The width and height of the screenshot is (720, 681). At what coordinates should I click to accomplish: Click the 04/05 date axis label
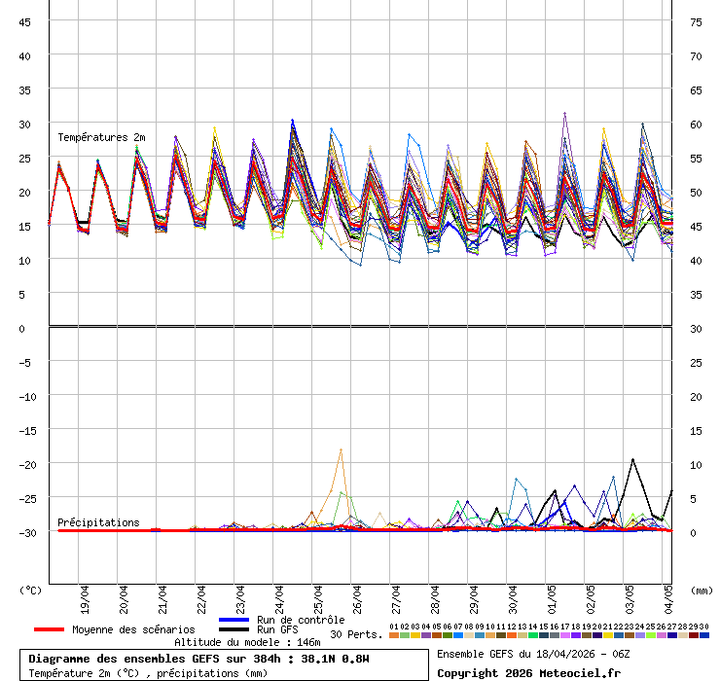(x=669, y=595)
